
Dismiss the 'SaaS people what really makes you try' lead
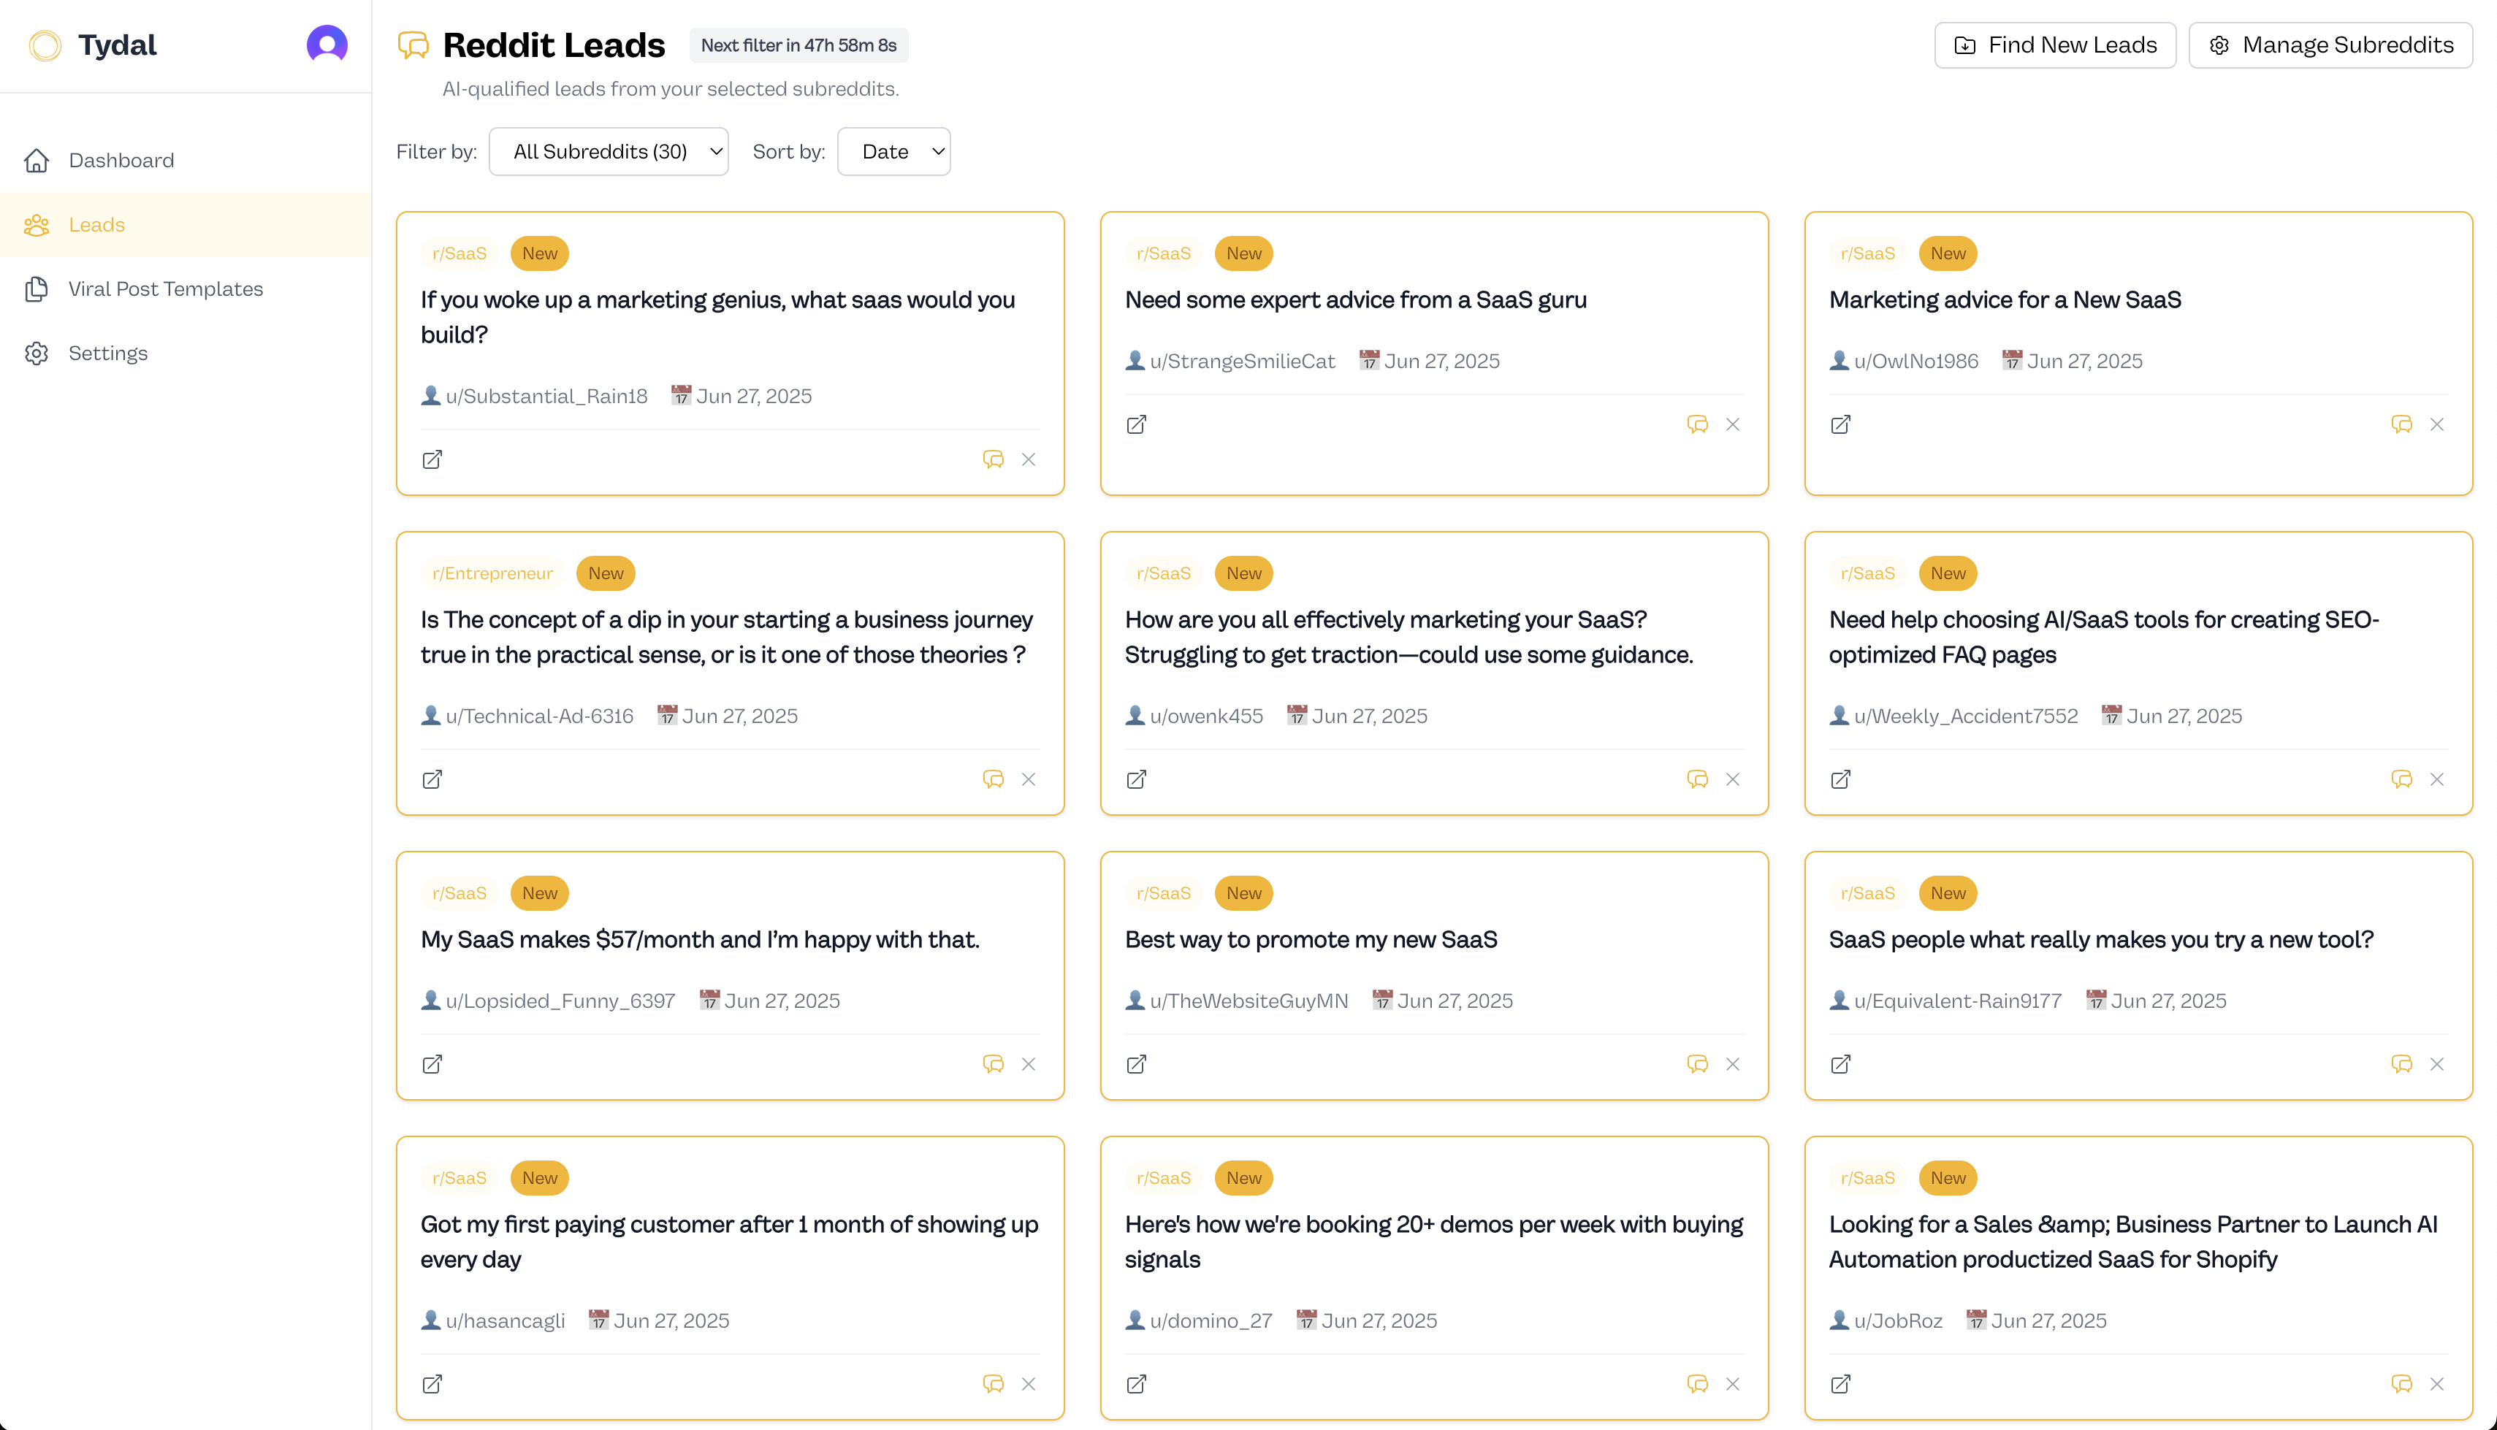point(2437,1063)
